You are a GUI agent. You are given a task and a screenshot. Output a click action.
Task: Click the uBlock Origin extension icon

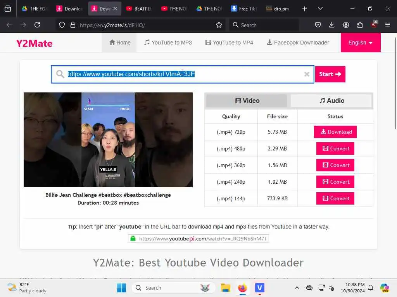374,24
